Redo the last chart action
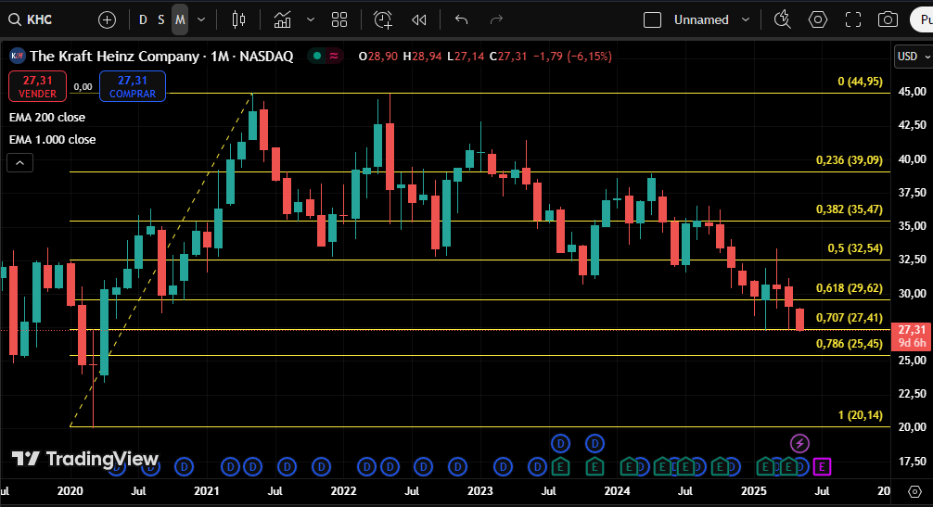The height and width of the screenshot is (507, 933). (496, 19)
